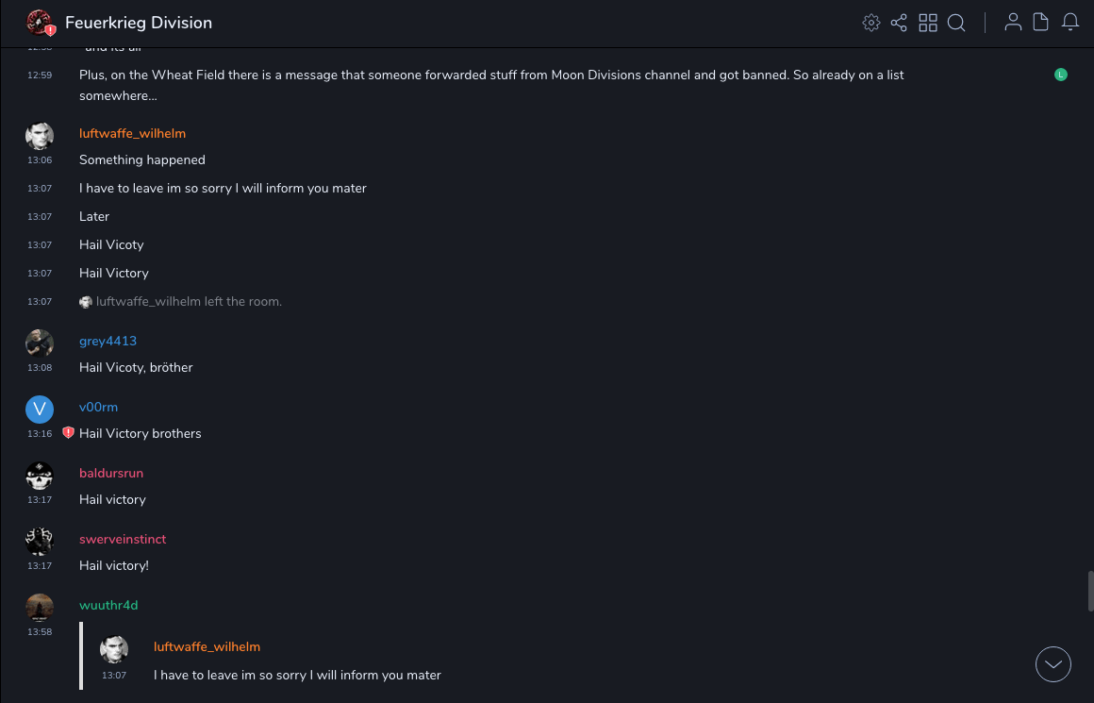This screenshot has height=703, width=1094.
Task: Click v00rm's blue 'V' avatar
Action: 40,409
